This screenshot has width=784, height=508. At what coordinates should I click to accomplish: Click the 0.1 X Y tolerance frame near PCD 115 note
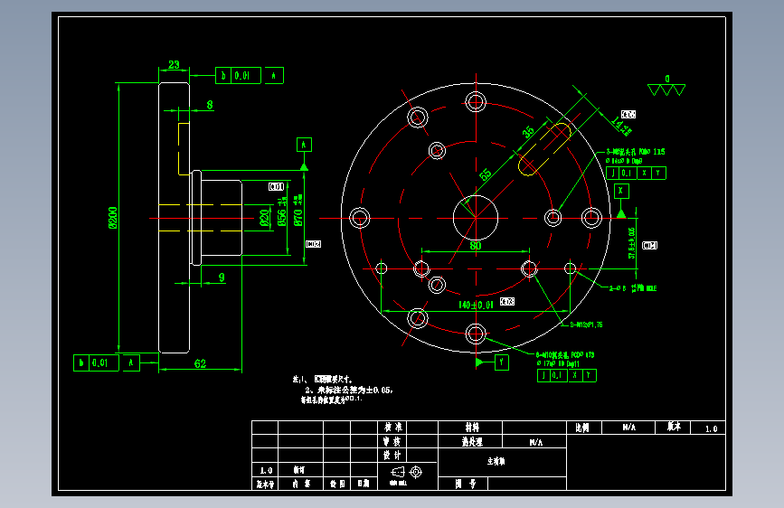636,173
